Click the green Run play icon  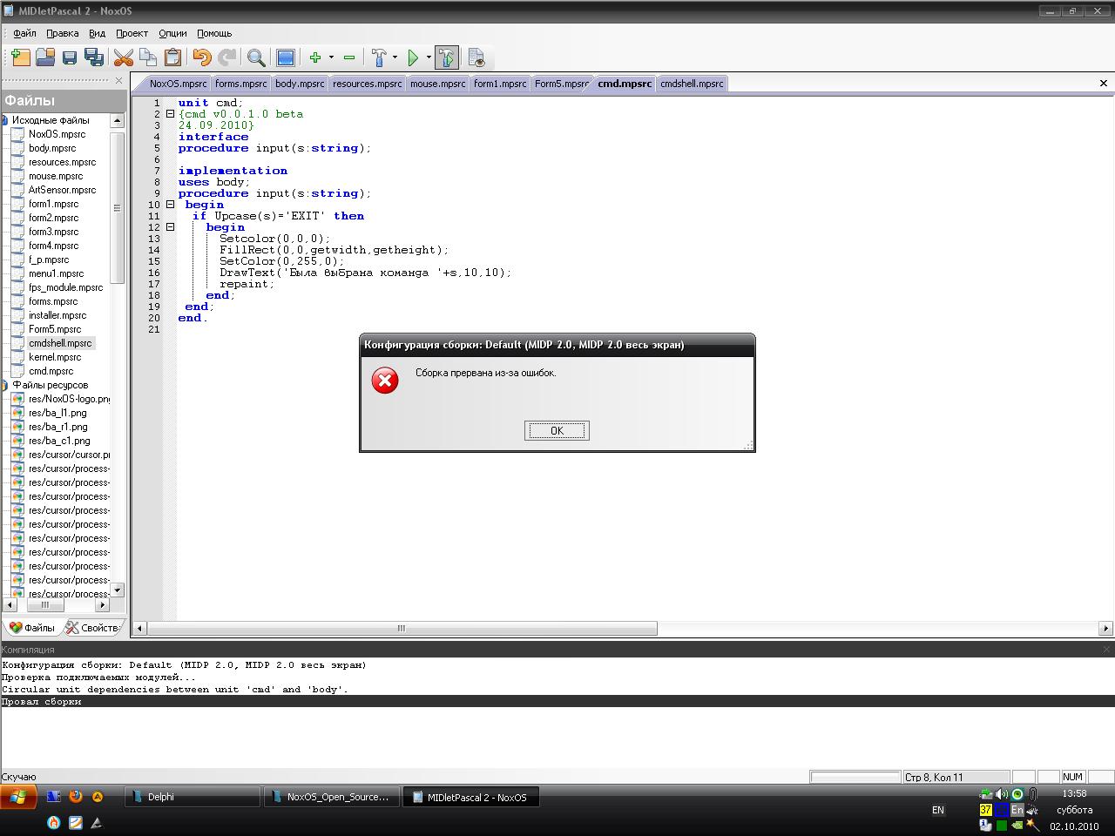pyautogui.click(x=414, y=57)
